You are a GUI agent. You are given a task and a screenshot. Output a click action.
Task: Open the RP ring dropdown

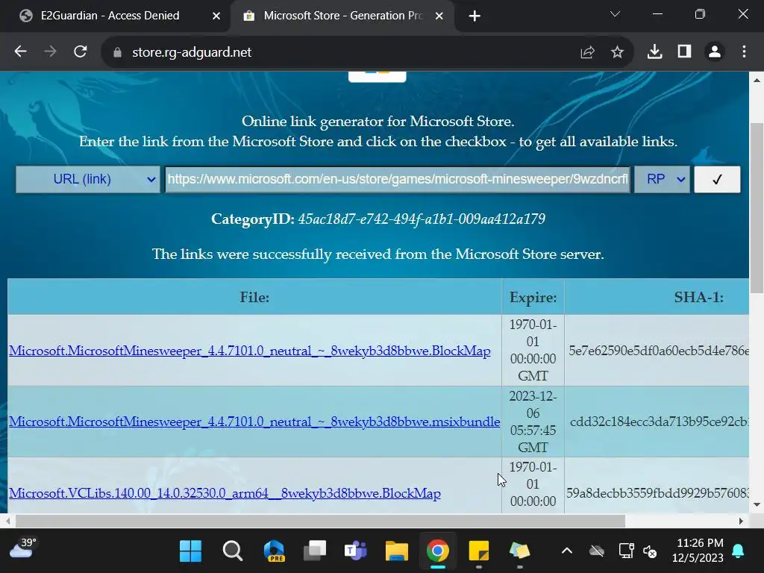tap(662, 179)
